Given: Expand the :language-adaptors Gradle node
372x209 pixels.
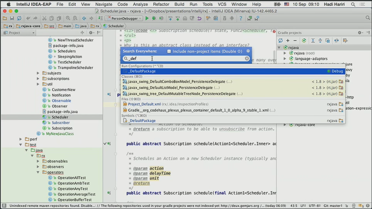Looking at the screenshot, I should tap(285, 59).
